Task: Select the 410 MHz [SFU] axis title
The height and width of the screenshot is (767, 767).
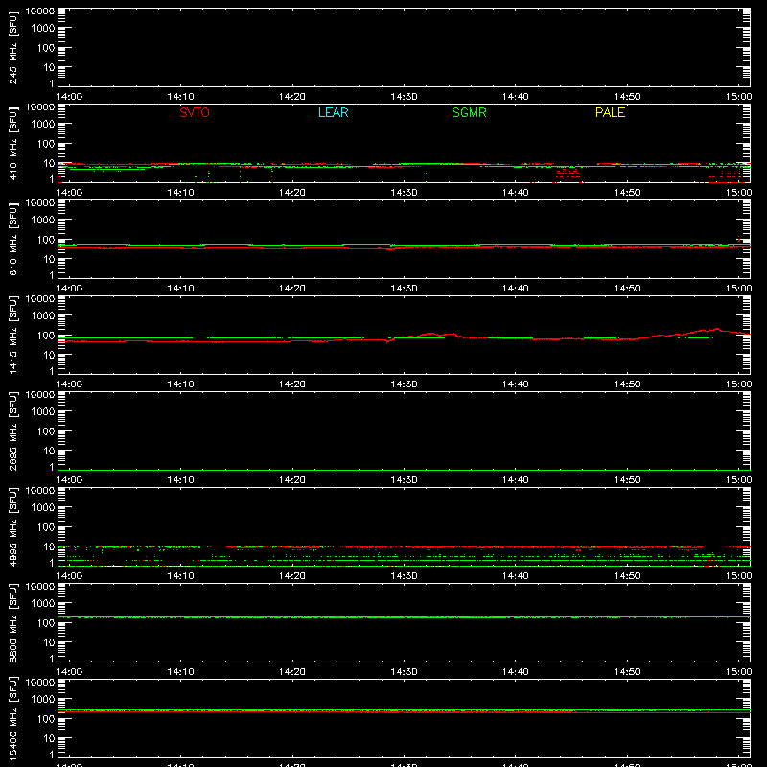Action: (x=13, y=143)
